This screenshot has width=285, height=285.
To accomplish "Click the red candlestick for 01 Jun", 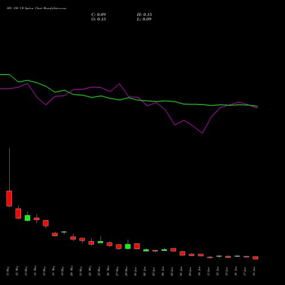I will coord(137,246).
